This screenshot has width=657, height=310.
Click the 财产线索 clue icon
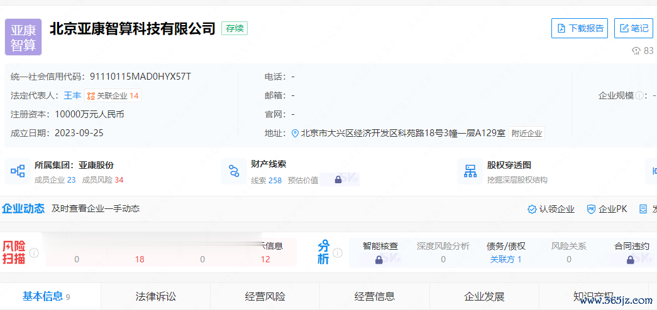(234, 171)
